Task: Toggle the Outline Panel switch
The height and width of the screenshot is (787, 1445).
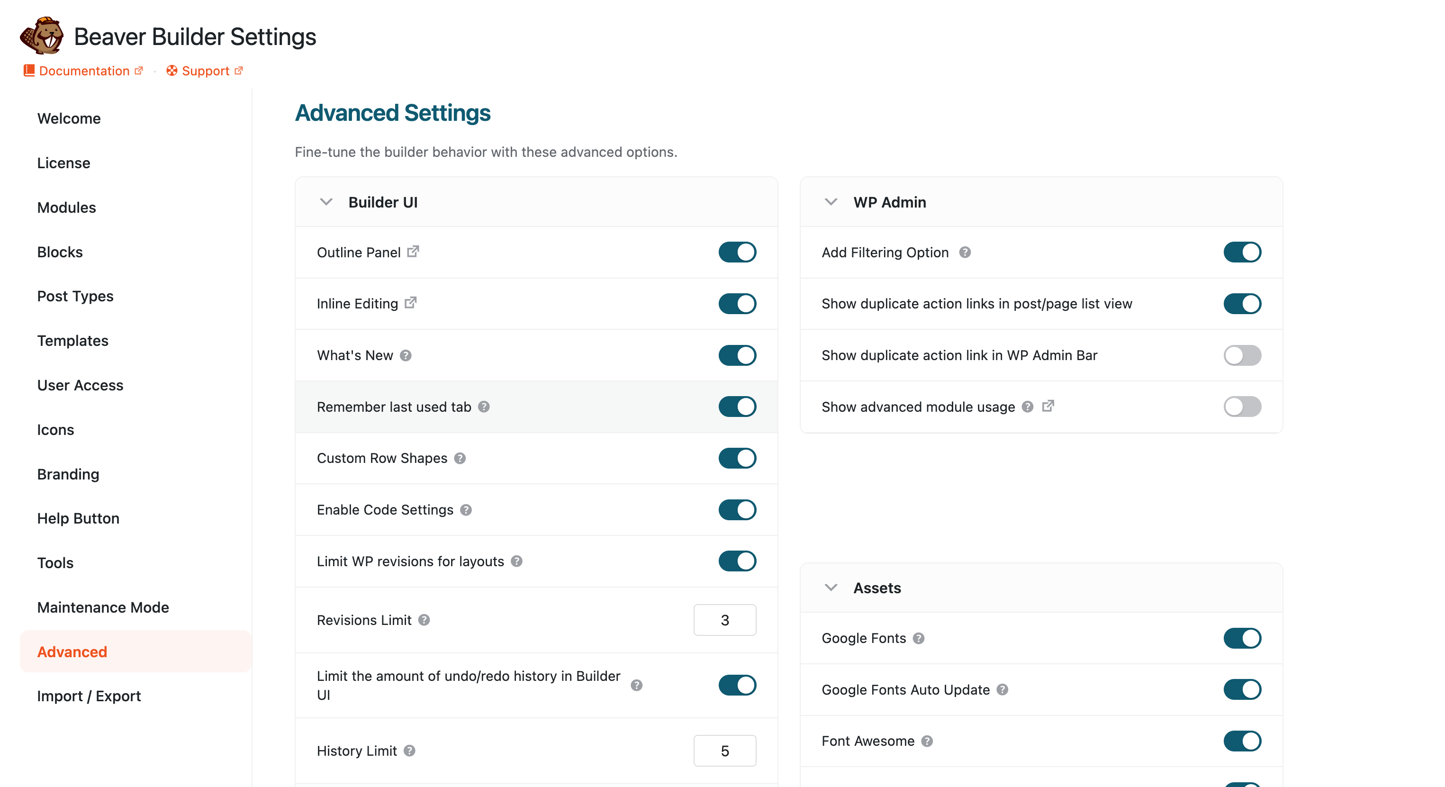Action: click(737, 253)
